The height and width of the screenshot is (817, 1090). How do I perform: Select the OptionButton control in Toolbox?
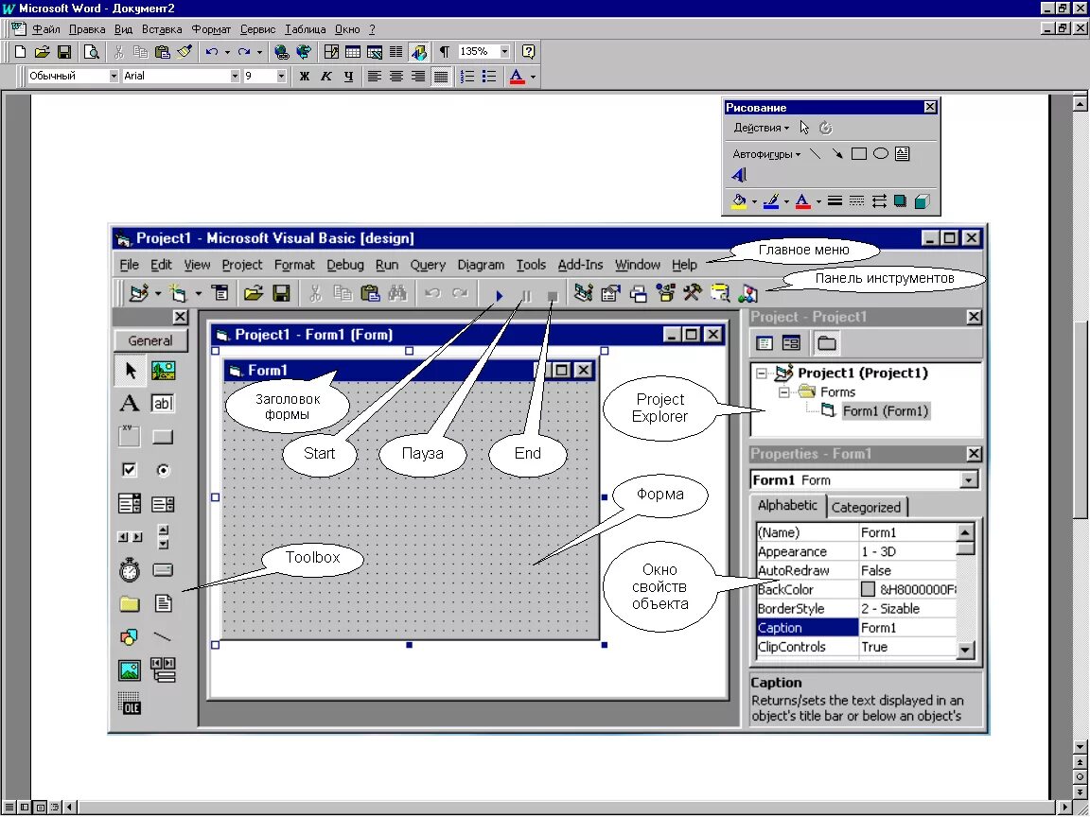tap(163, 470)
